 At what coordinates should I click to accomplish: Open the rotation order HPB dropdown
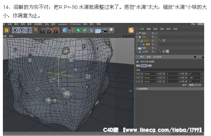pos(195,85)
